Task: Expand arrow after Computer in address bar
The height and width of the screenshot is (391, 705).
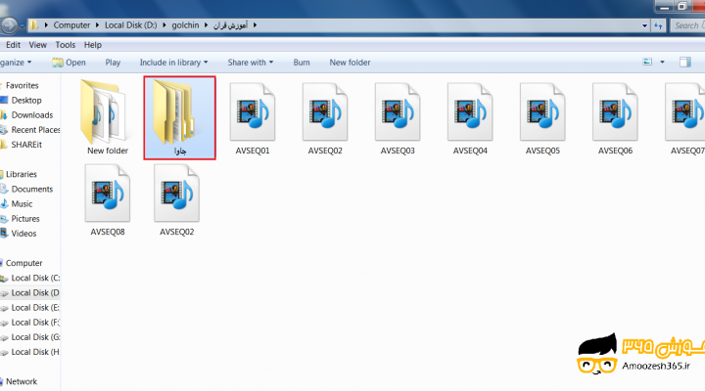Action: (x=97, y=25)
